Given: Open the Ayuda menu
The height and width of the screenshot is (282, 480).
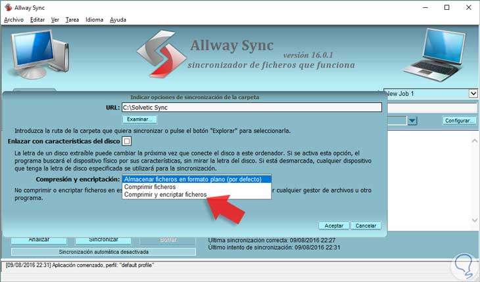Looking at the screenshot, I should point(118,20).
